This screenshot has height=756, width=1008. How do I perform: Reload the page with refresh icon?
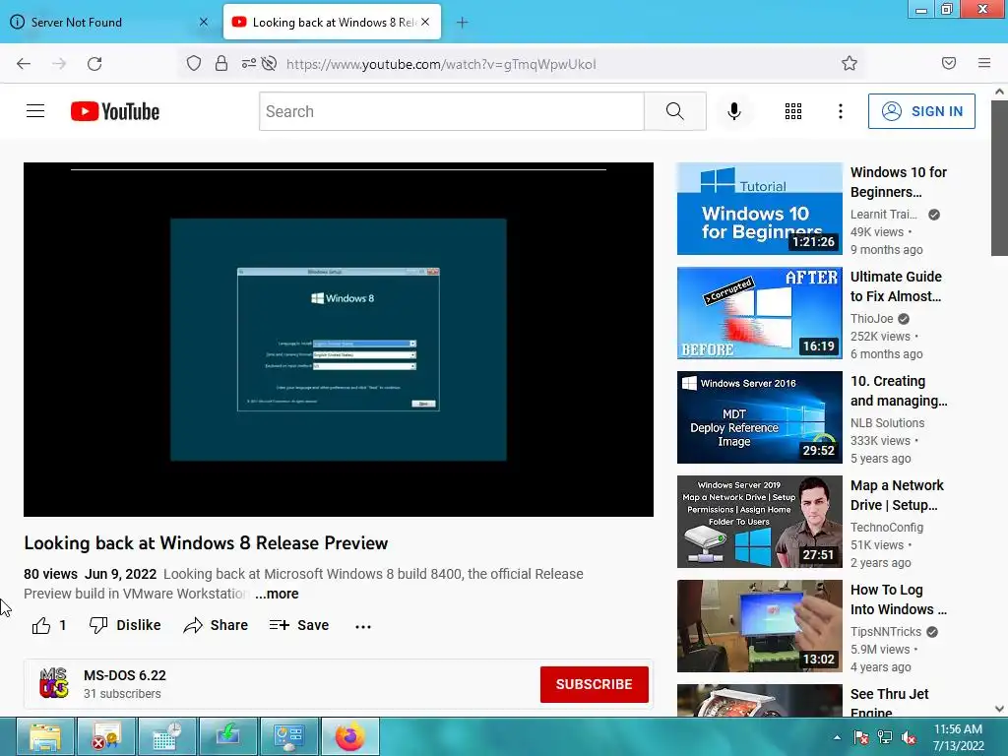[x=94, y=63]
